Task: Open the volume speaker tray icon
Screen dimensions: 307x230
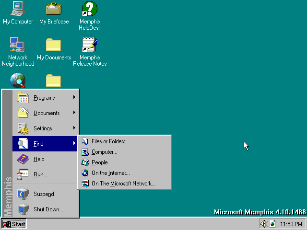Action: pos(264,224)
